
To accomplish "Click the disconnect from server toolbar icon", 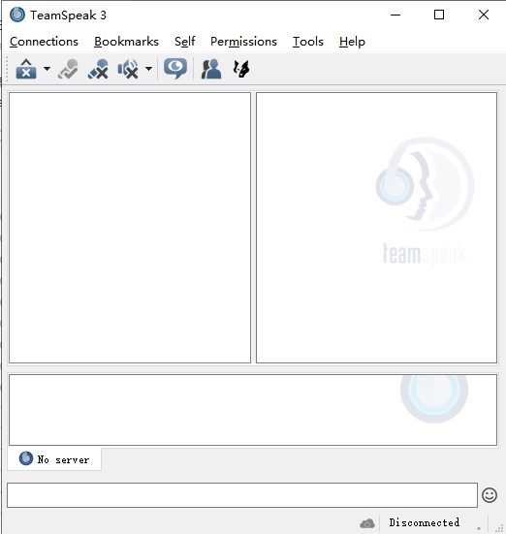I will (x=26, y=69).
